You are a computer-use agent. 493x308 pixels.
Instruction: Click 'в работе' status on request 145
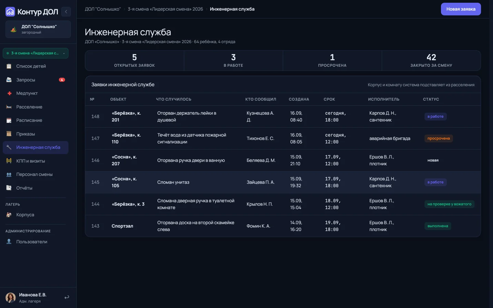(435, 182)
